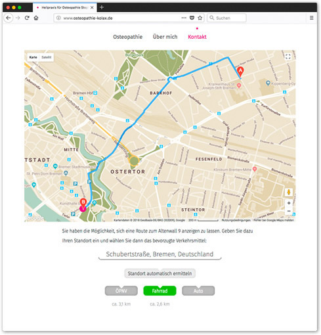The image size is (321, 335).
Task: Bookmark this page with the star icon
Action: tap(200, 18)
